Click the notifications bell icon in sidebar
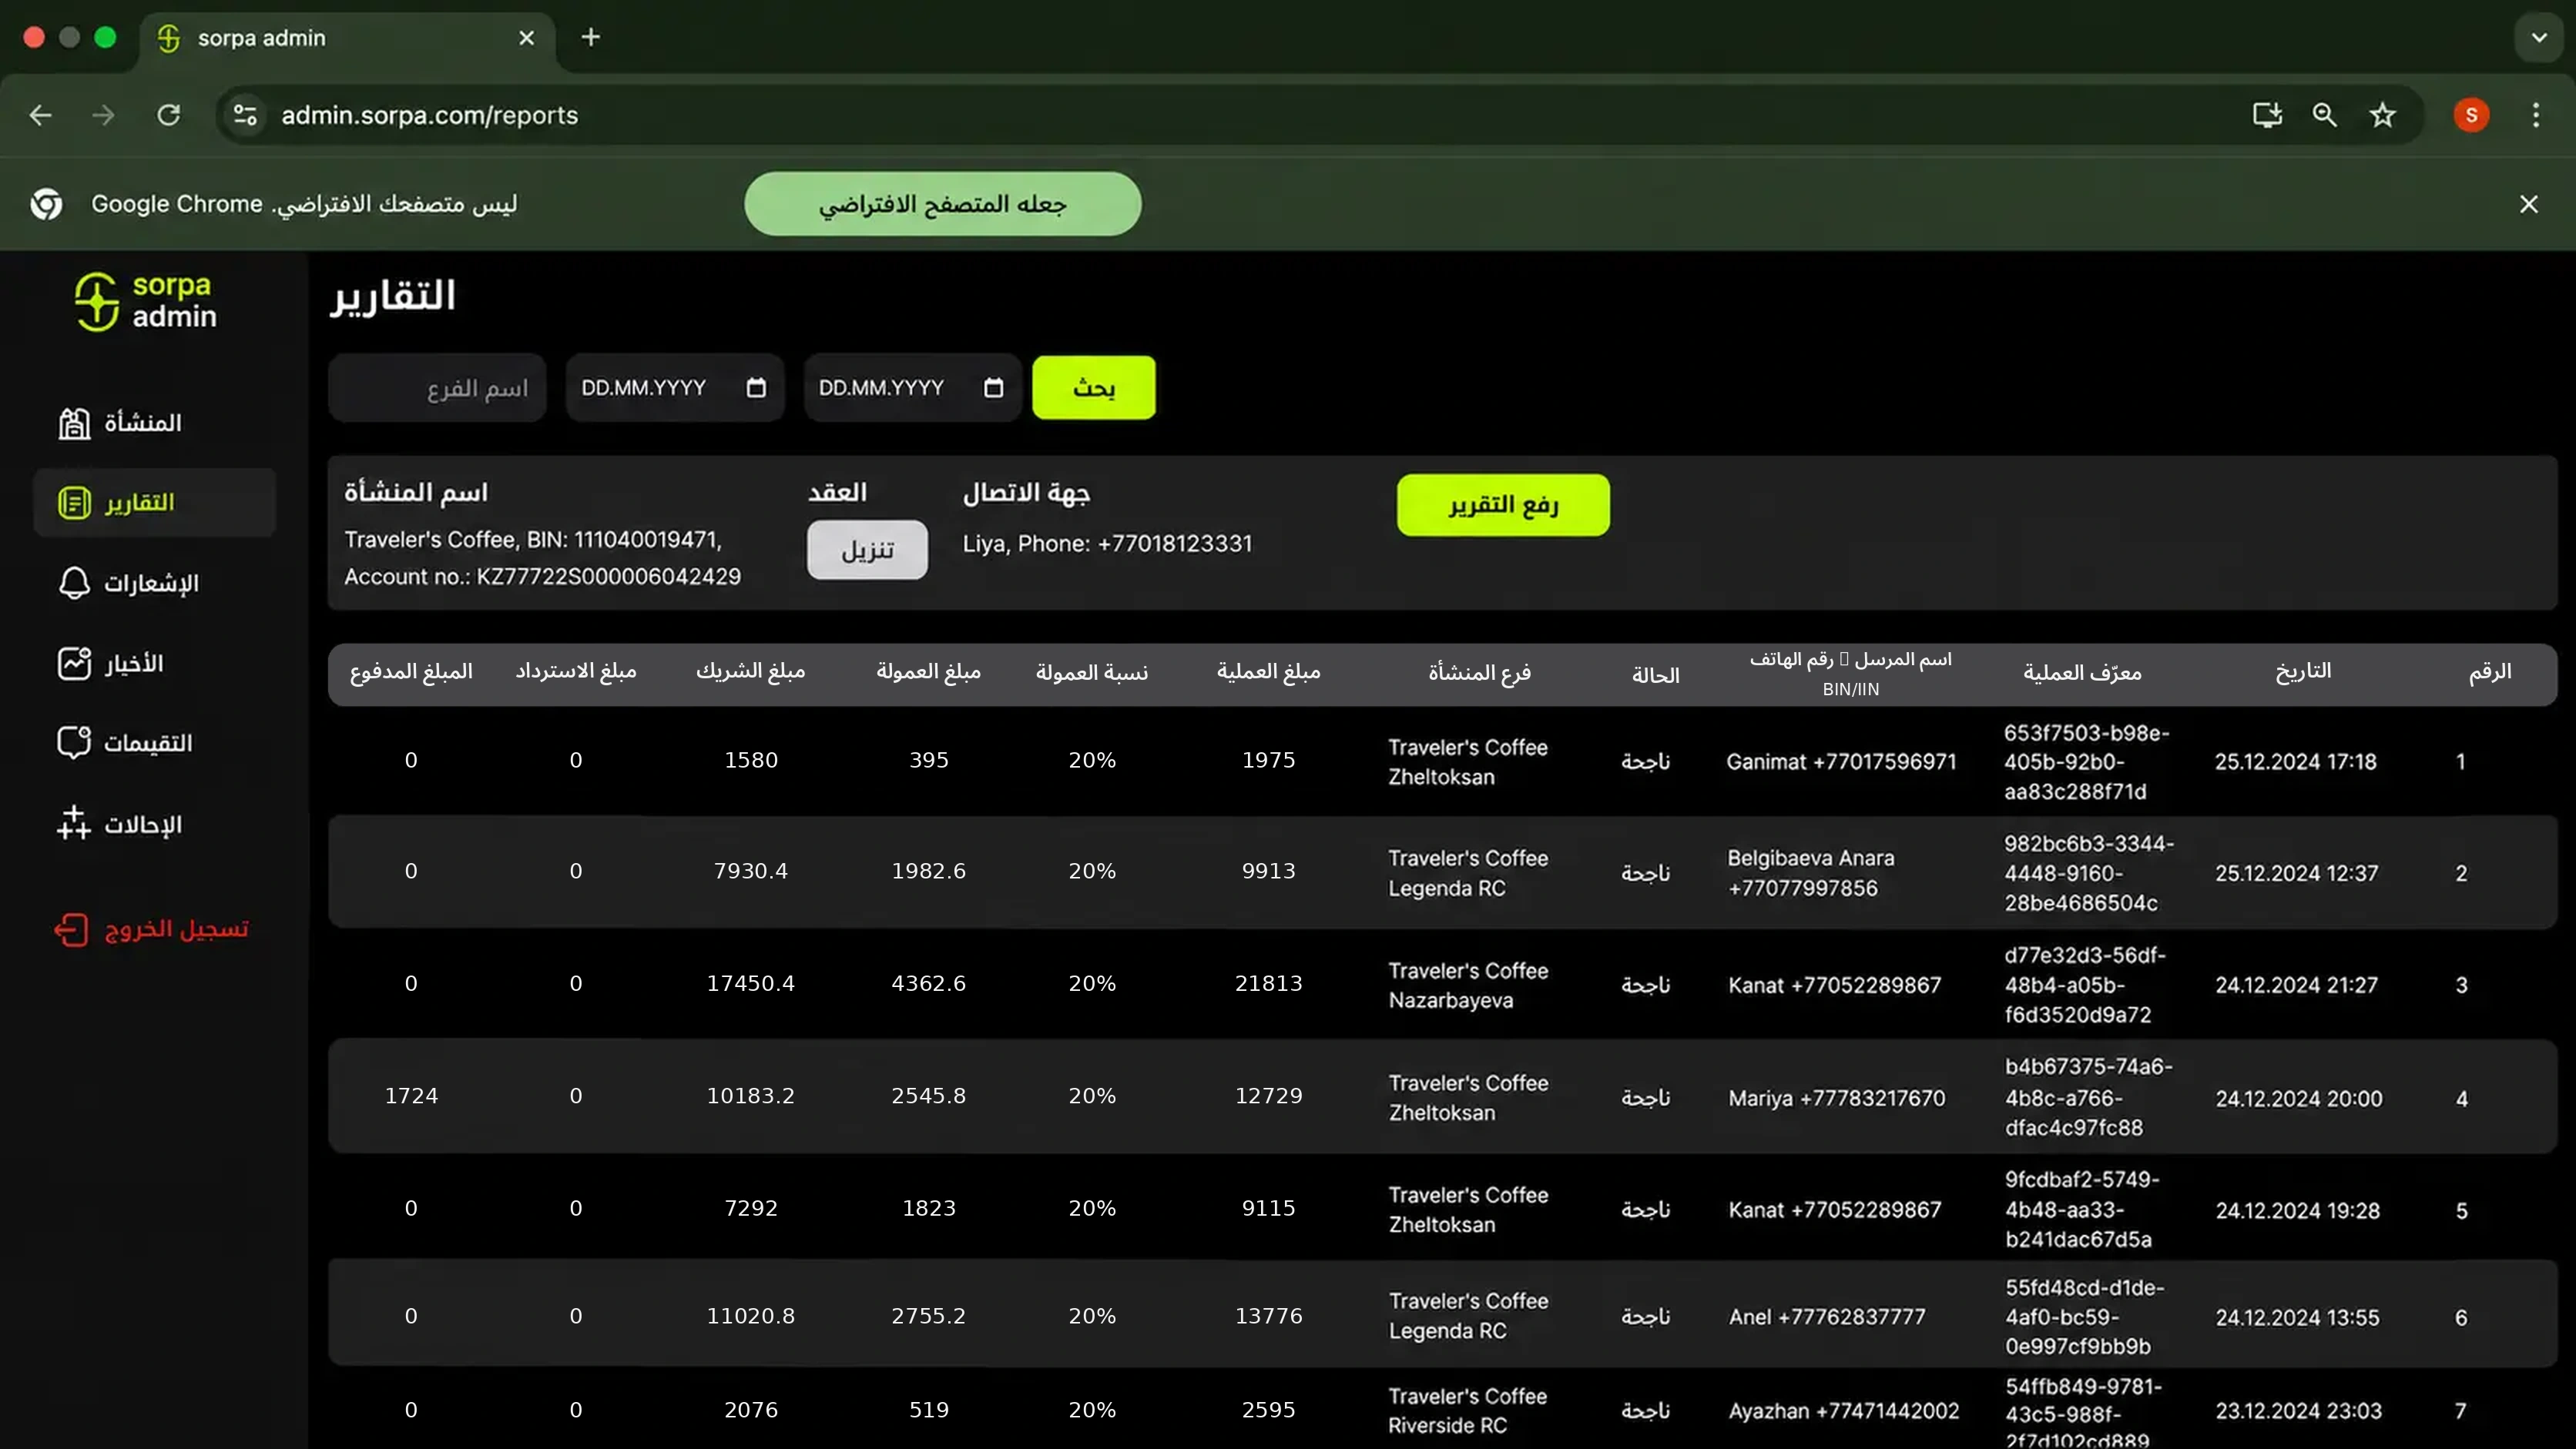Viewport: 2576px width, 1449px height. (74, 583)
